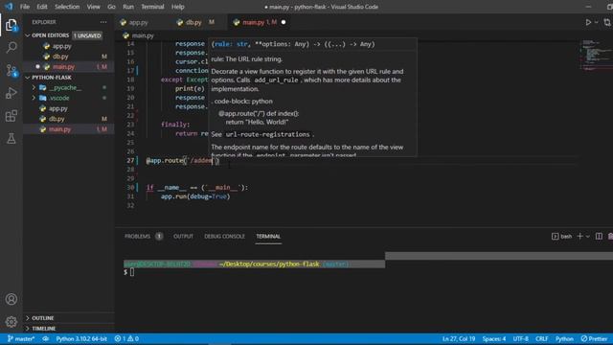613x345 pixels.
Task: Open the Run and Debug view
Action: [x=11, y=93]
